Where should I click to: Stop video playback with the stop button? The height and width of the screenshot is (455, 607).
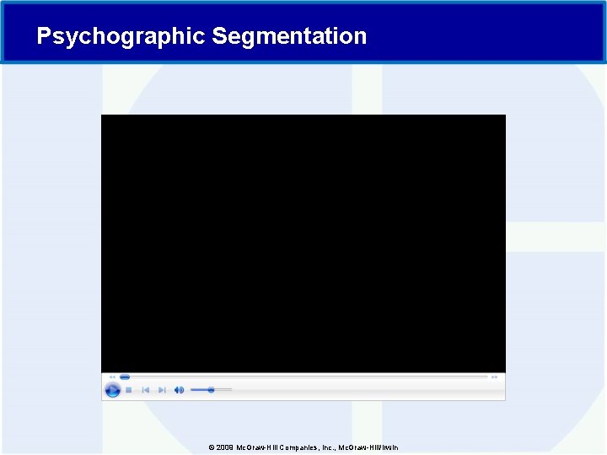tap(129, 390)
